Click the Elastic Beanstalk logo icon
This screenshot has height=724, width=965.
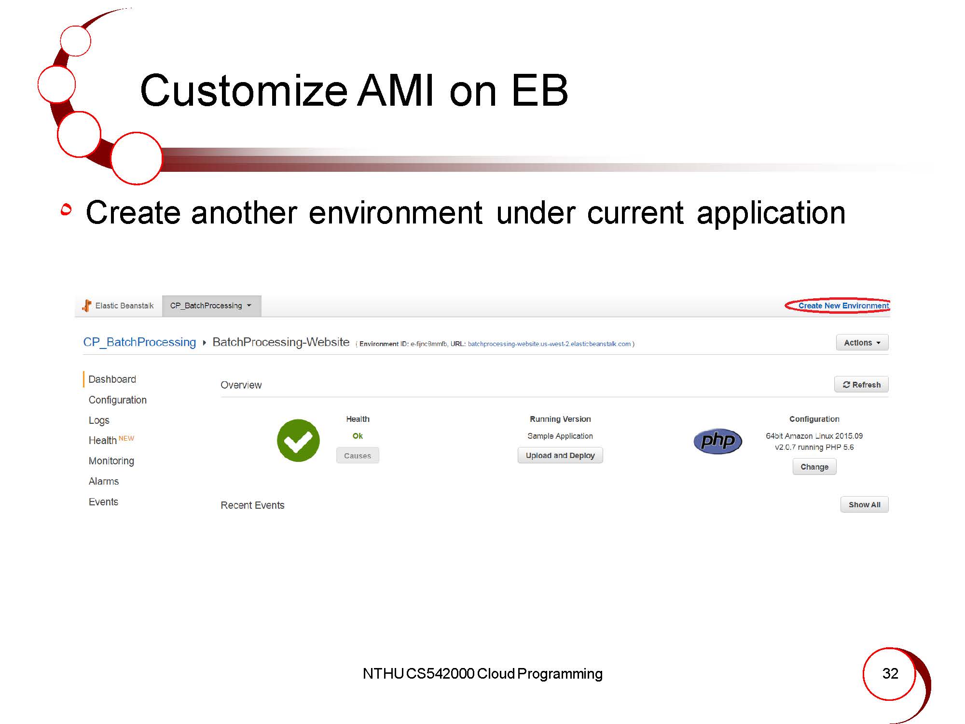tap(87, 306)
